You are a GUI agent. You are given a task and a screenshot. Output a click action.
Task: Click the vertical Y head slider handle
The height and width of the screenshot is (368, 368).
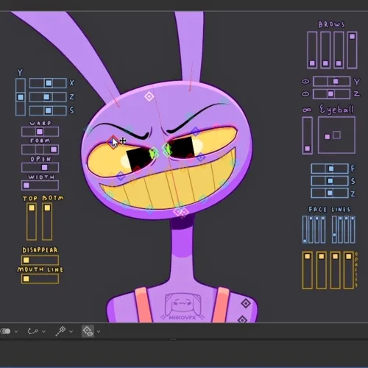pyautogui.click(x=21, y=97)
